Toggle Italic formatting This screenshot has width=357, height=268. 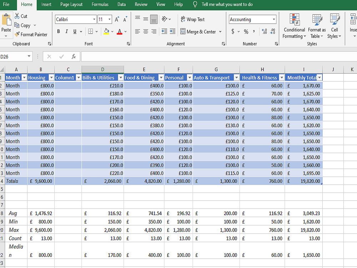coord(67,31)
